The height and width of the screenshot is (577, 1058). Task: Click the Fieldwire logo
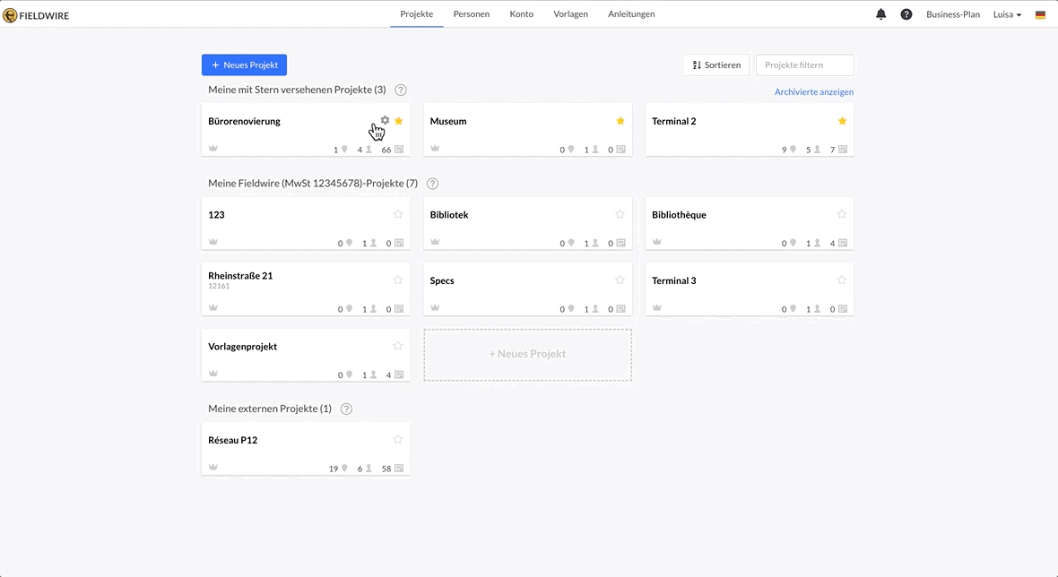(x=36, y=15)
